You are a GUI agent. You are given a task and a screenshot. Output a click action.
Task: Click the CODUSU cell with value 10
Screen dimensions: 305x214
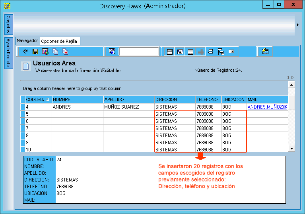[39, 149]
